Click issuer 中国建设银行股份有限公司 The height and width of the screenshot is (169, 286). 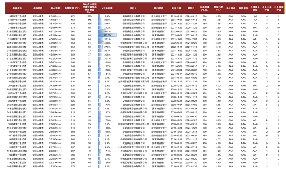click(133, 139)
